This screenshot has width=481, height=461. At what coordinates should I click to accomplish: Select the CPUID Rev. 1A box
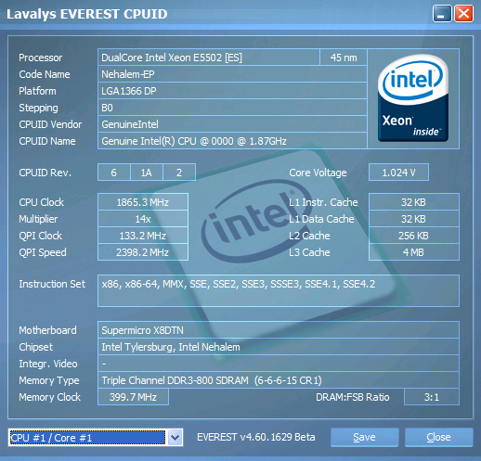click(147, 173)
